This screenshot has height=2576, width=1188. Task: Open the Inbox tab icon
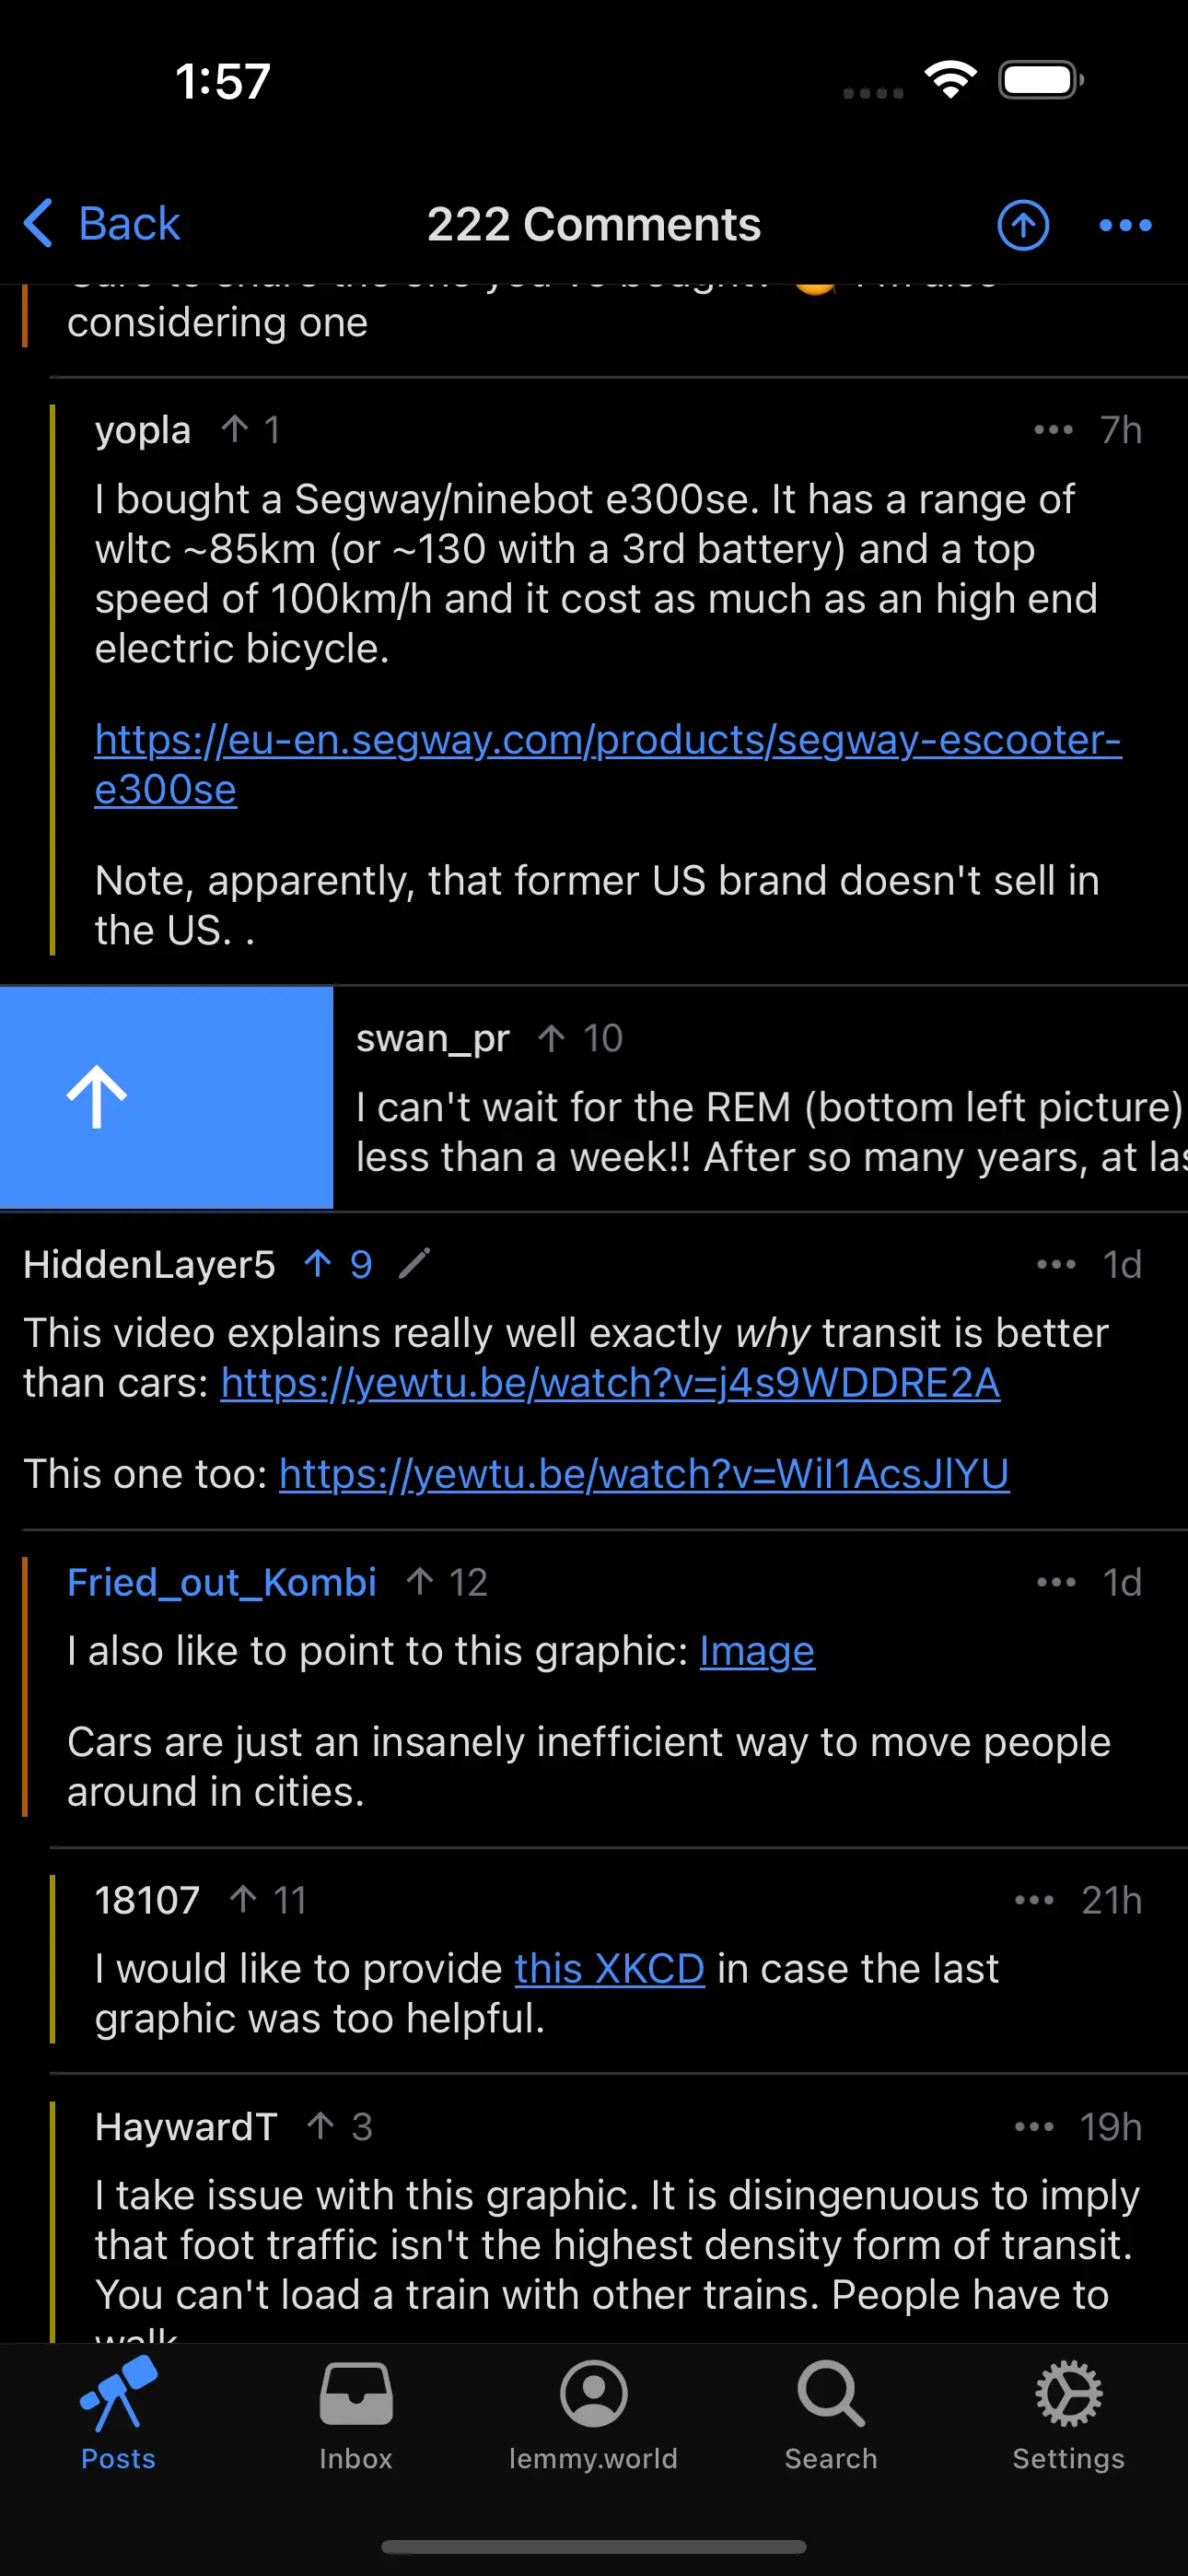(x=355, y=2413)
